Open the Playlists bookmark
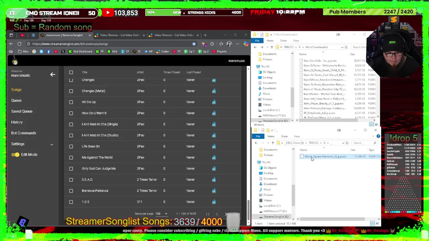The height and width of the screenshot is (241, 429). click(219, 52)
